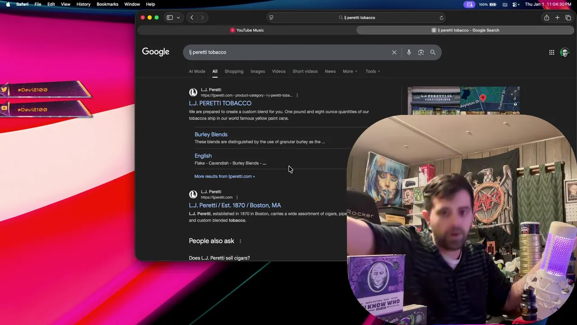577x325 pixels.
Task: Show the tab overview
Action: point(568,18)
